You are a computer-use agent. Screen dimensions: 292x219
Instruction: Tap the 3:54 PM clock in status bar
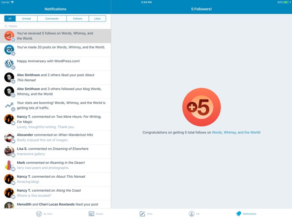(146, 2)
